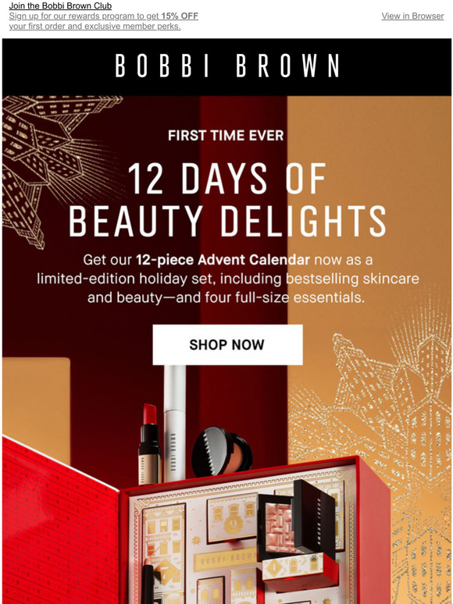Click the 15% OFF text in the header

[x=180, y=16]
